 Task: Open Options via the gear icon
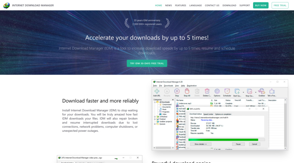click(x=217, y=91)
